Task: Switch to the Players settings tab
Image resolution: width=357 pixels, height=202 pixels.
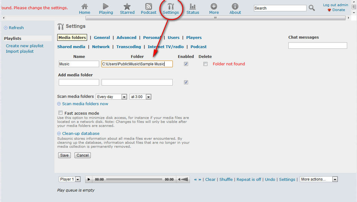Action: [194, 38]
